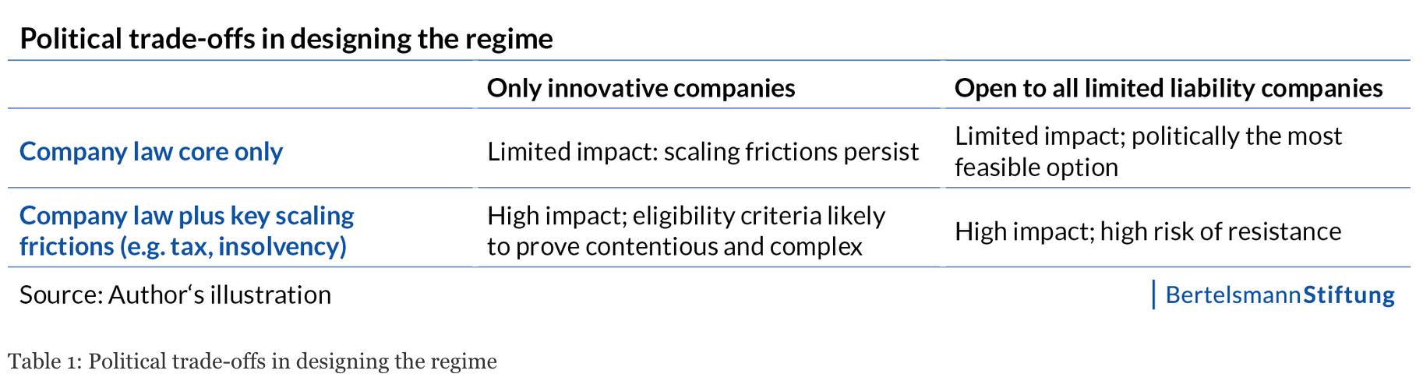Viewport: 1423px width, 388px height.
Task: Click the word 'Bertelsmann' in the logo
Action: pos(1234,295)
